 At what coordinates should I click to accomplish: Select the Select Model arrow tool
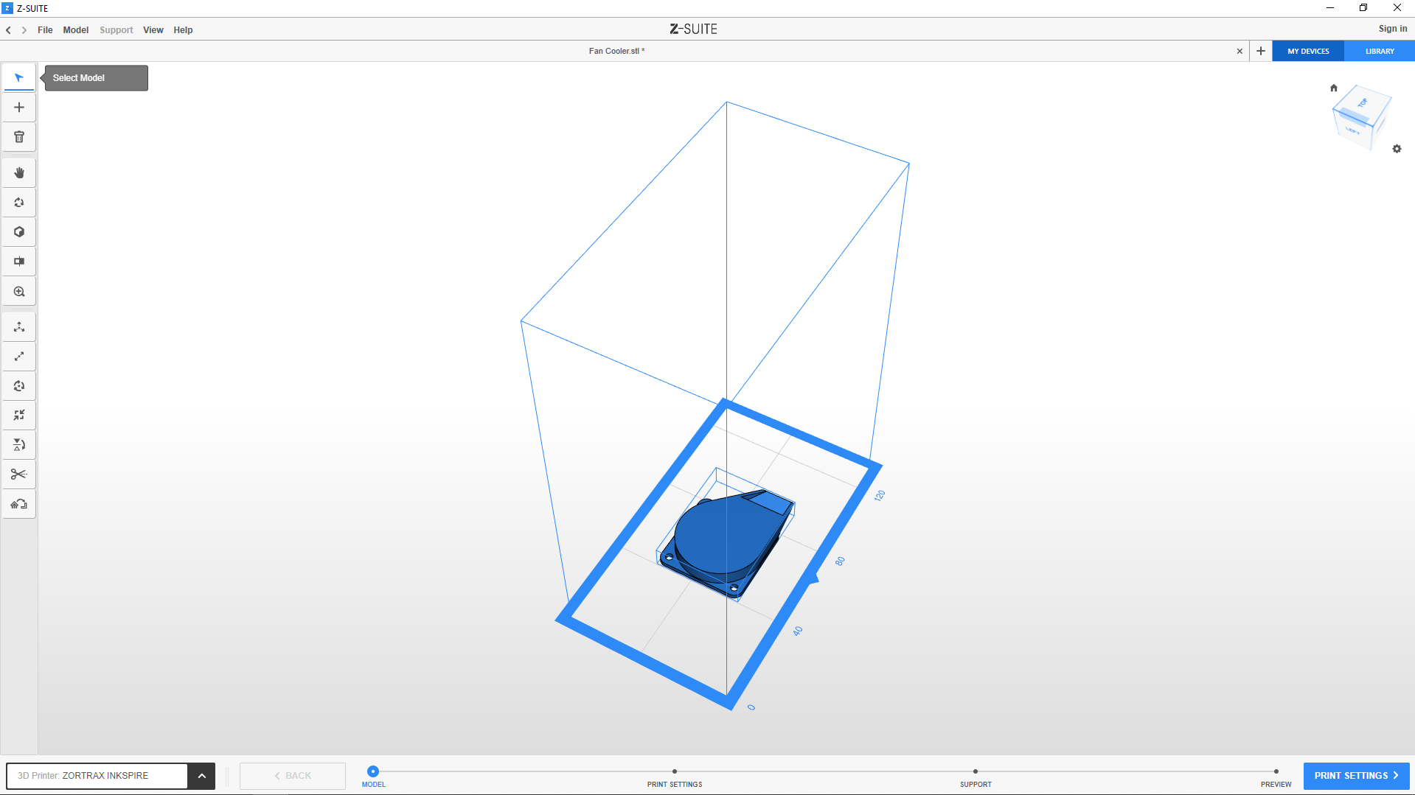pos(19,77)
